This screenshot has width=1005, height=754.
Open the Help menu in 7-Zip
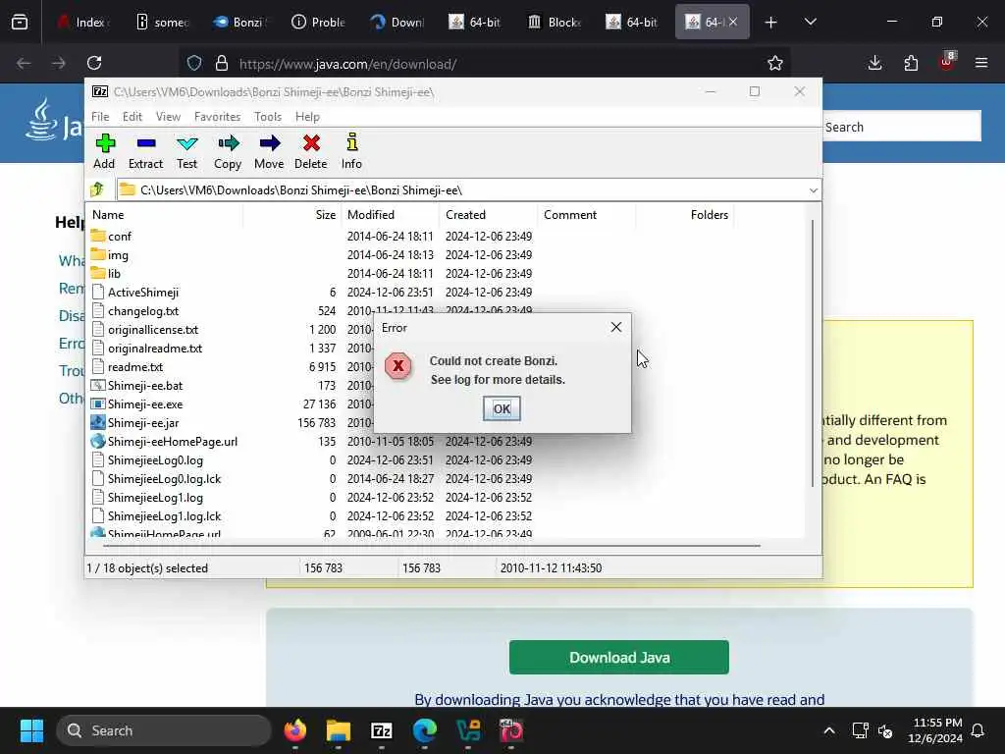[307, 117]
